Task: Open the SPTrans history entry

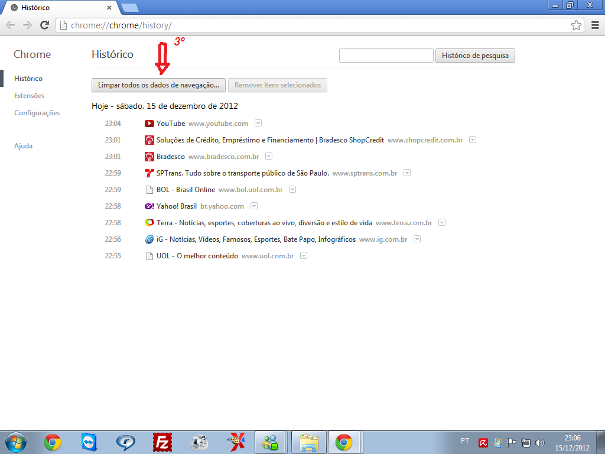Action: point(243,173)
